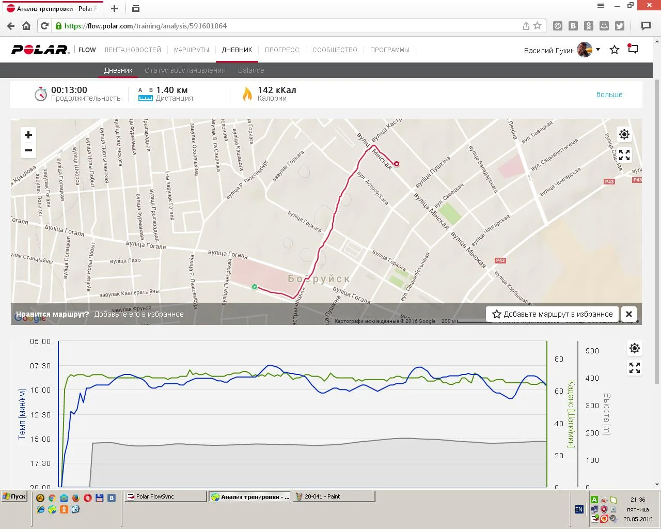661x529 pixels.
Task: Click the FLOW link beside the logo
Action: 87,50
